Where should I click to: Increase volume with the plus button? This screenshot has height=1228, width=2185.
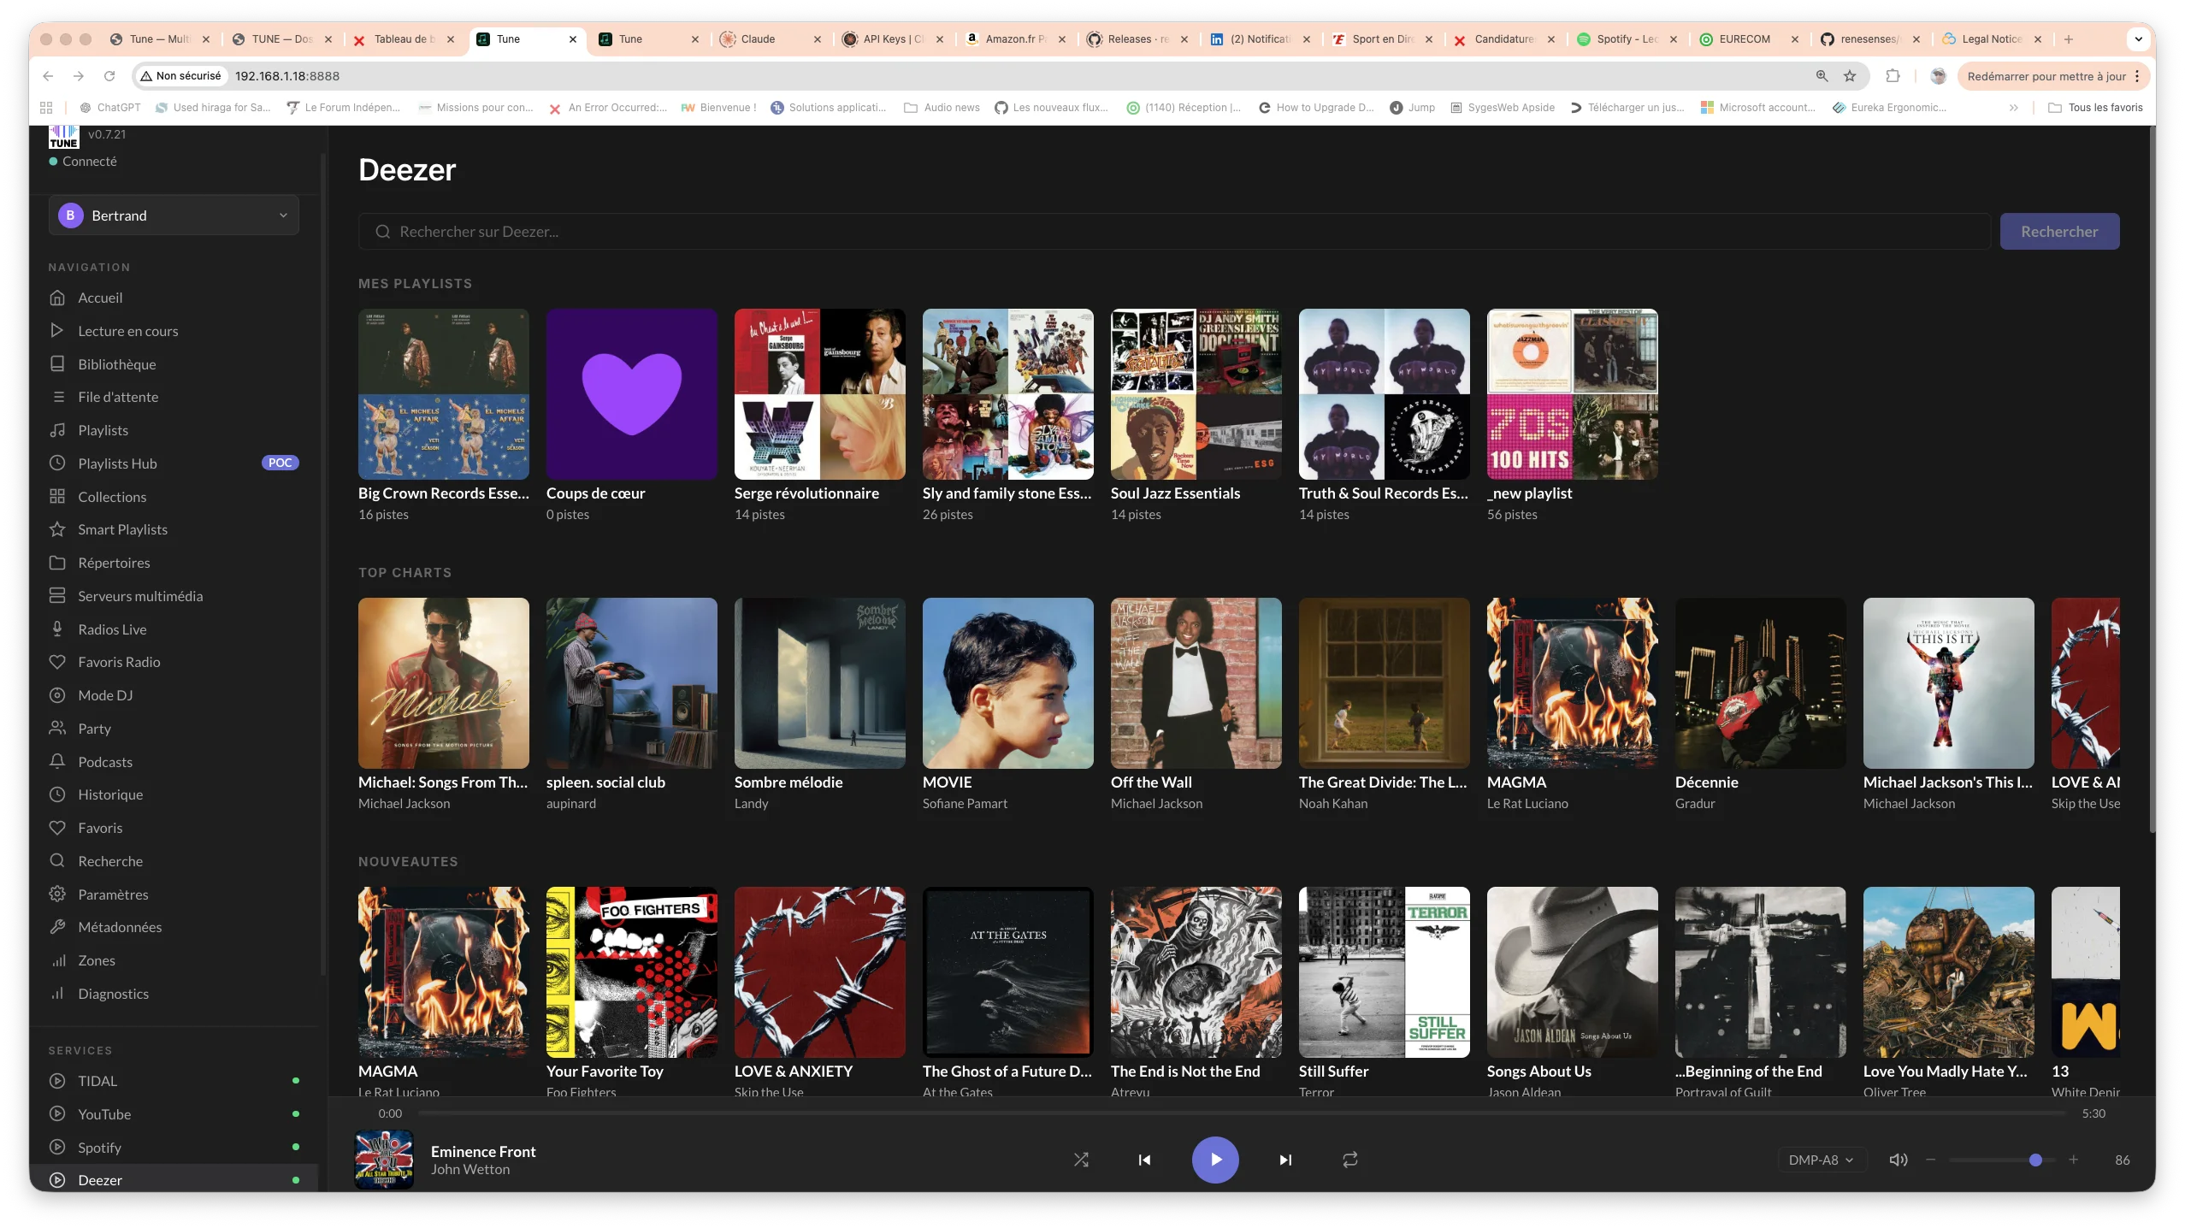tap(2073, 1160)
